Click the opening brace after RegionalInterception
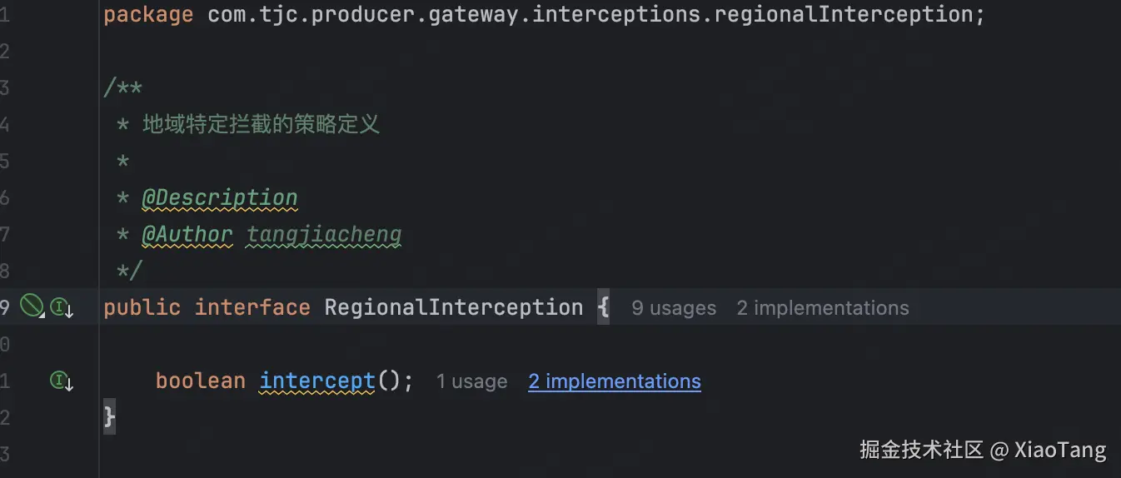Image resolution: width=1121 pixels, height=478 pixels. (604, 307)
